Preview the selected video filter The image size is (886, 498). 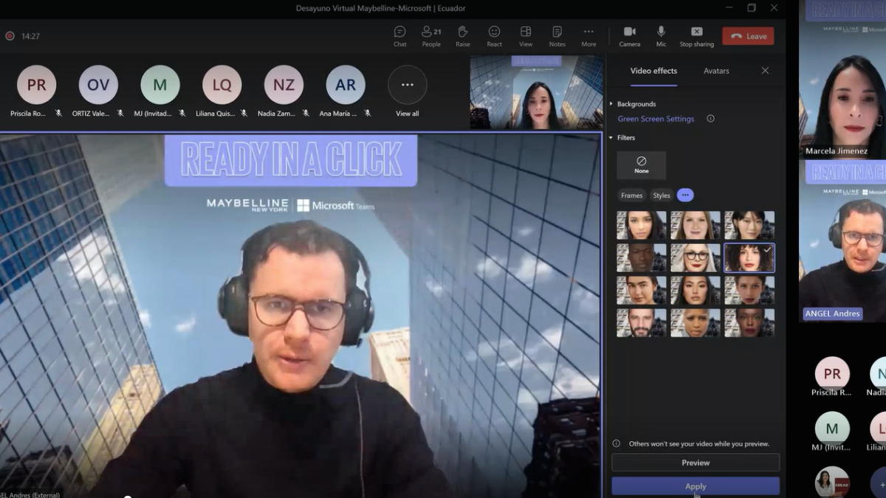(695, 462)
